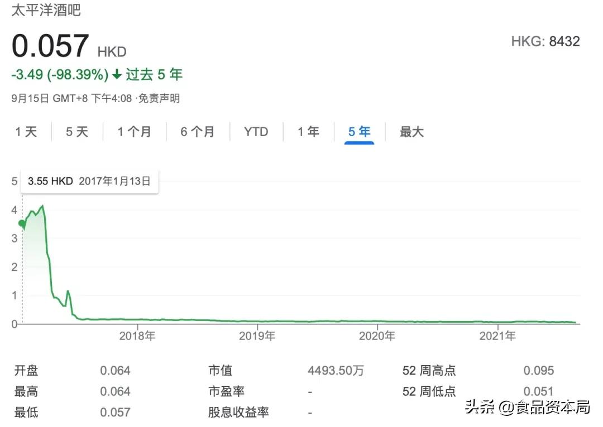Select the currently active 5年 tab

358,132
